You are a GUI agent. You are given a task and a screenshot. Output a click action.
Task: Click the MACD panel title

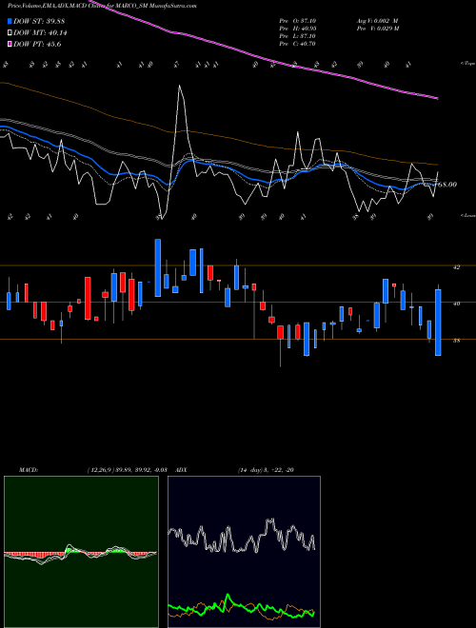[29, 470]
